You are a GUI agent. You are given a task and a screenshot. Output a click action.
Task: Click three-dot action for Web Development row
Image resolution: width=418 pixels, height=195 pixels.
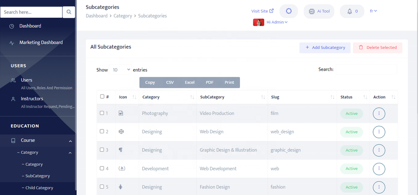[x=379, y=169]
